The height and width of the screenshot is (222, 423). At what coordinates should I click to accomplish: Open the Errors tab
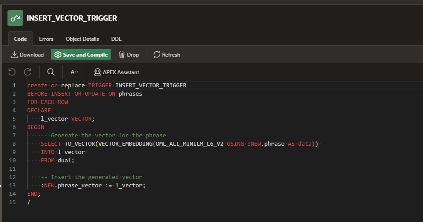click(x=46, y=39)
